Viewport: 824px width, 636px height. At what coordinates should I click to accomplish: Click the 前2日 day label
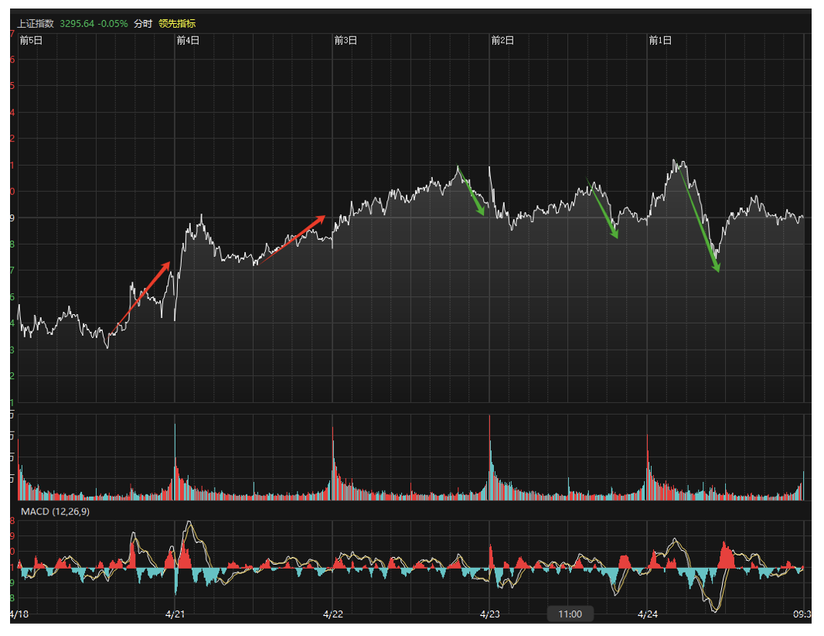tap(502, 40)
